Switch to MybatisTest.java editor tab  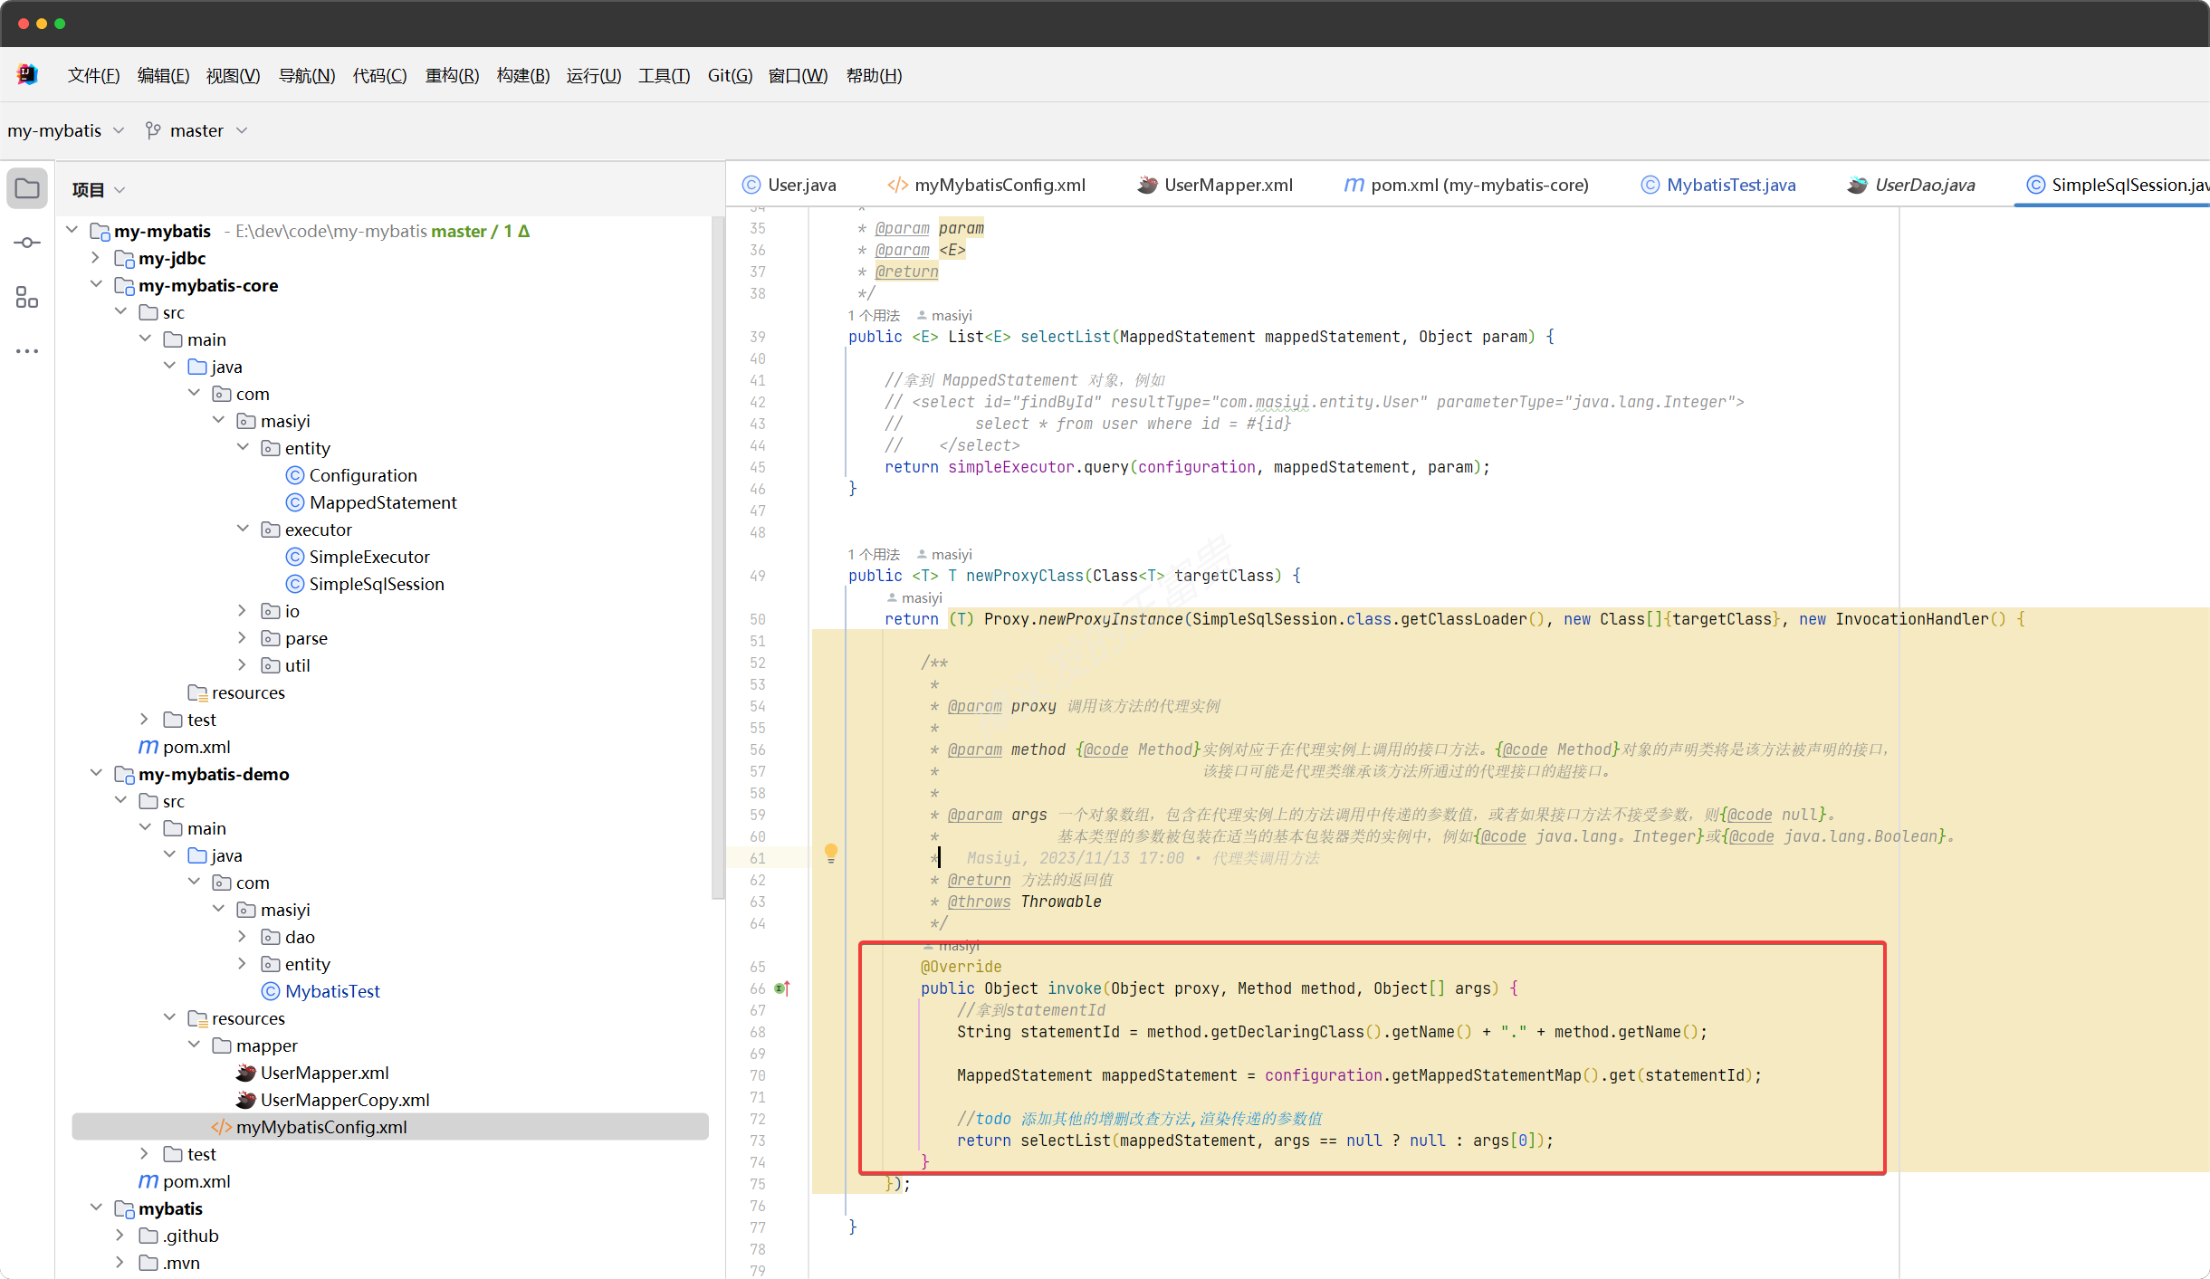(x=1718, y=185)
